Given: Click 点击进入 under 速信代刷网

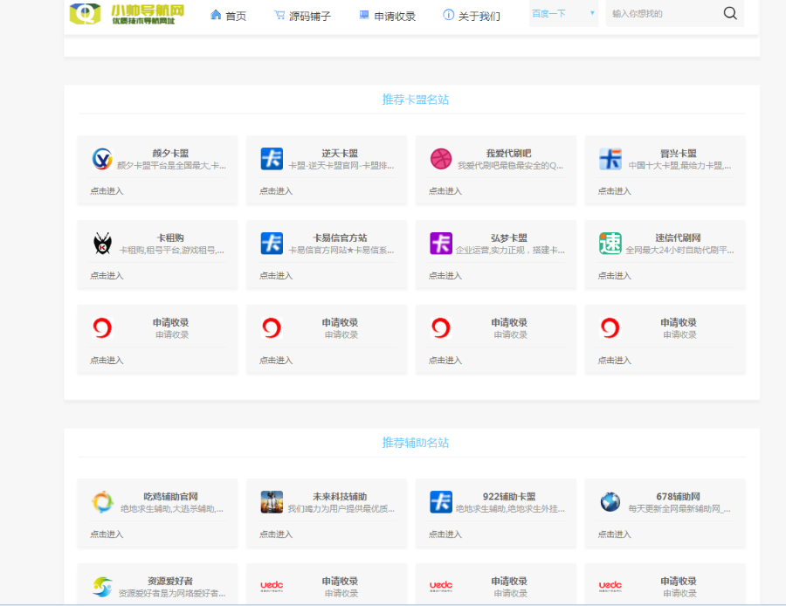Looking at the screenshot, I should coord(614,276).
